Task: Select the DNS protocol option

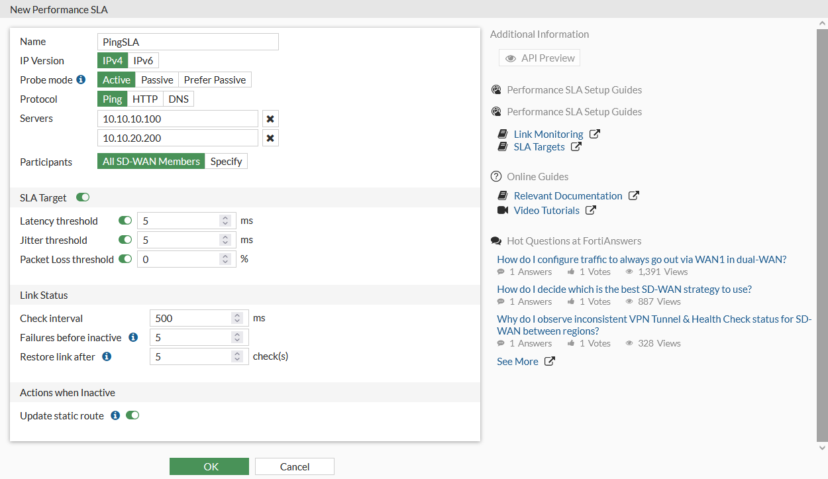Action: pos(178,98)
